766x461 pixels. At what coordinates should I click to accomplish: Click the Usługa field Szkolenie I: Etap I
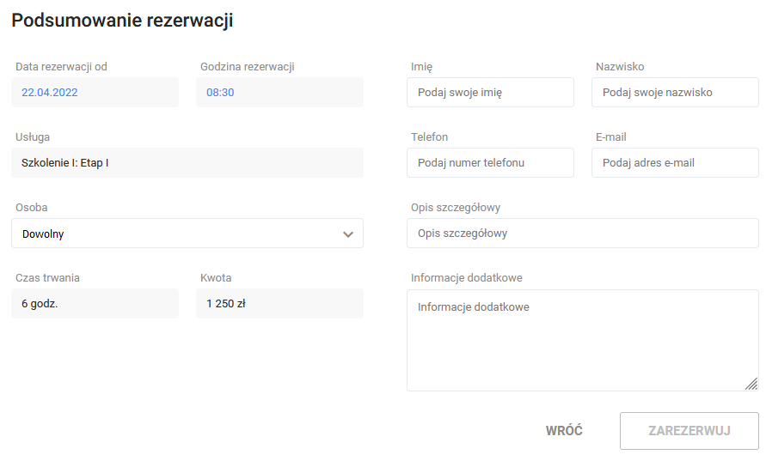point(187,162)
